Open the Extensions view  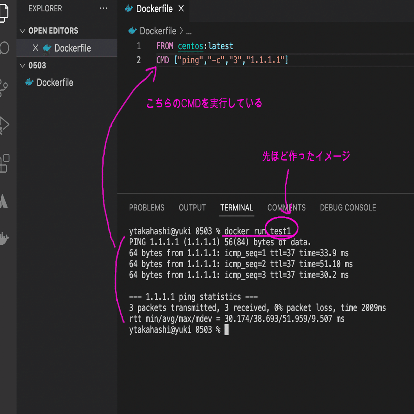5,163
